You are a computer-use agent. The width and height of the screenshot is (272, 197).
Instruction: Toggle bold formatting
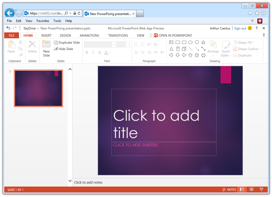pyautogui.click(x=87, y=52)
